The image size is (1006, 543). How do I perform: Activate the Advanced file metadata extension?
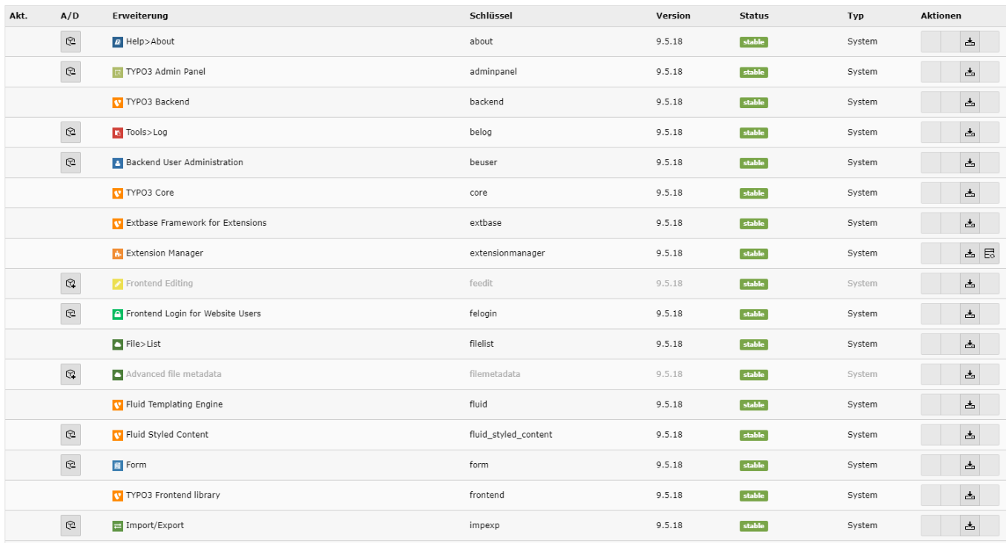coord(70,374)
